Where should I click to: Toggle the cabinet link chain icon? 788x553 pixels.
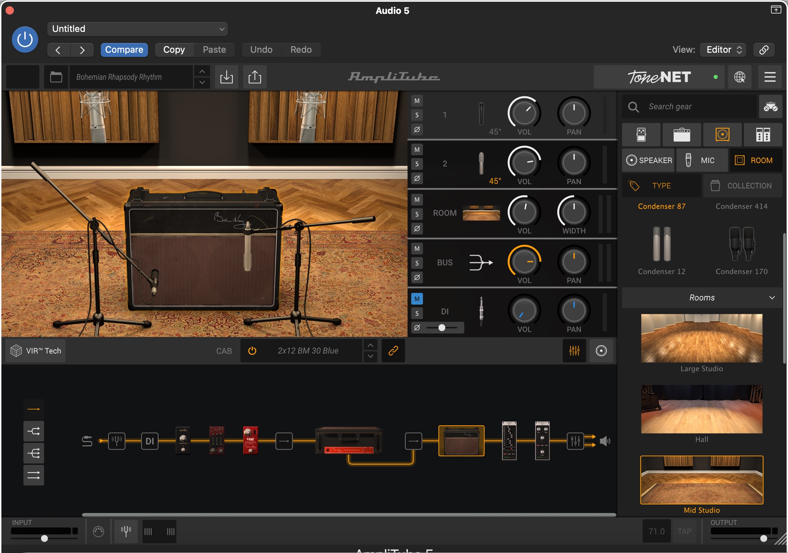pos(393,351)
